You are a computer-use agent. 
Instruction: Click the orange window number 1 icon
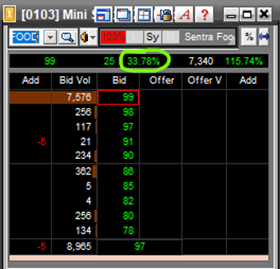tap(9, 14)
